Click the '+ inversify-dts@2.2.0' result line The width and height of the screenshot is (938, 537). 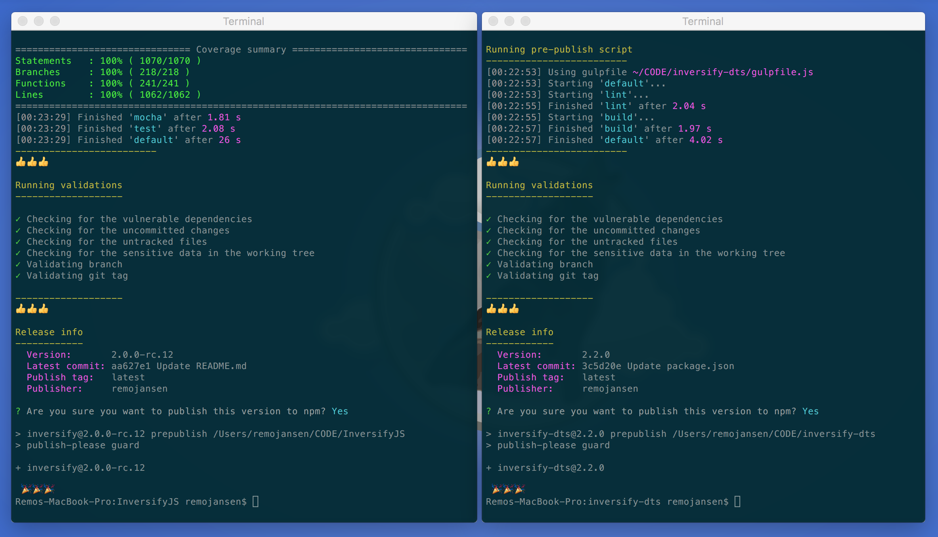545,468
